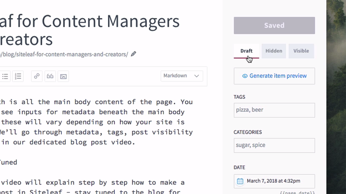The image size is (346, 194).
Task: Focus the Categories input field
Action: coord(274,145)
